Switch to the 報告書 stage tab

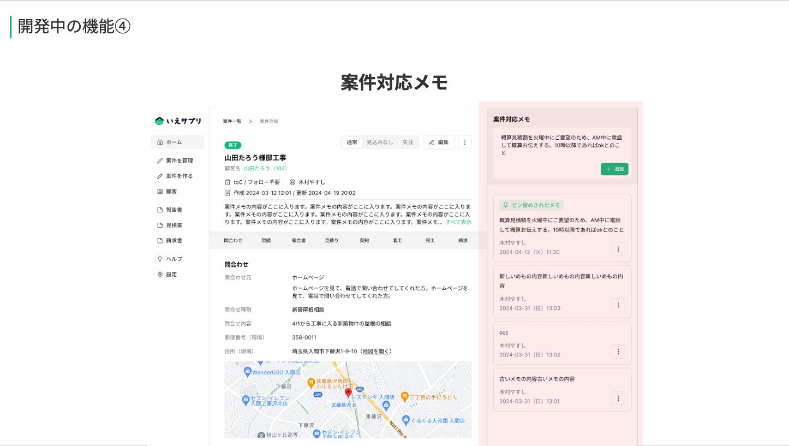click(x=298, y=241)
